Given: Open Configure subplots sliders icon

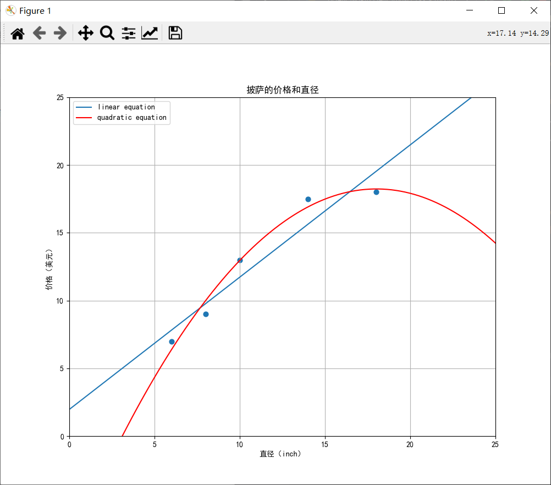Looking at the screenshot, I should (129, 34).
